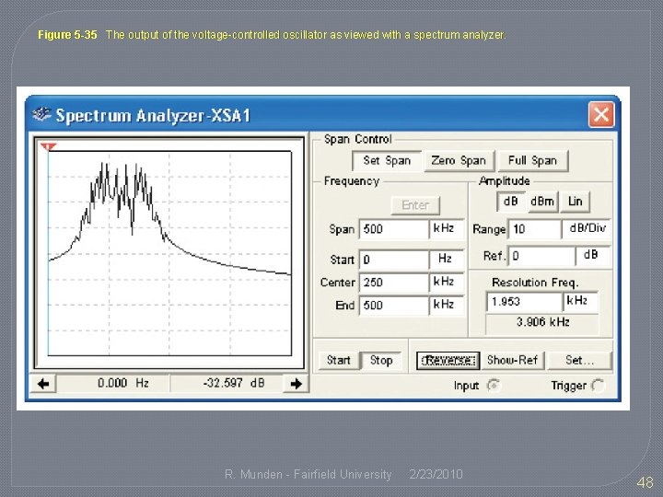The width and height of the screenshot is (663, 497).
Task: Click the left cursor arrow button
Action: pos(43,384)
